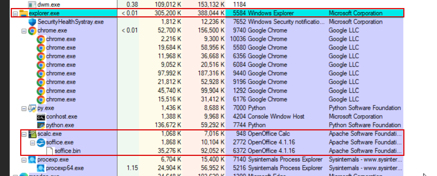Click the 24,904 K value of procexp64.exe
Viewport: 437px width, 176px height.
(169, 168)
